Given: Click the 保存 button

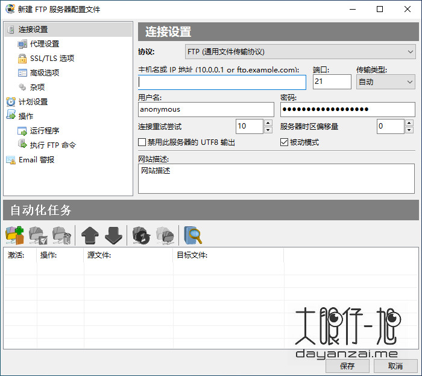Looking at the screenshot, I should [x=347, y=366].
